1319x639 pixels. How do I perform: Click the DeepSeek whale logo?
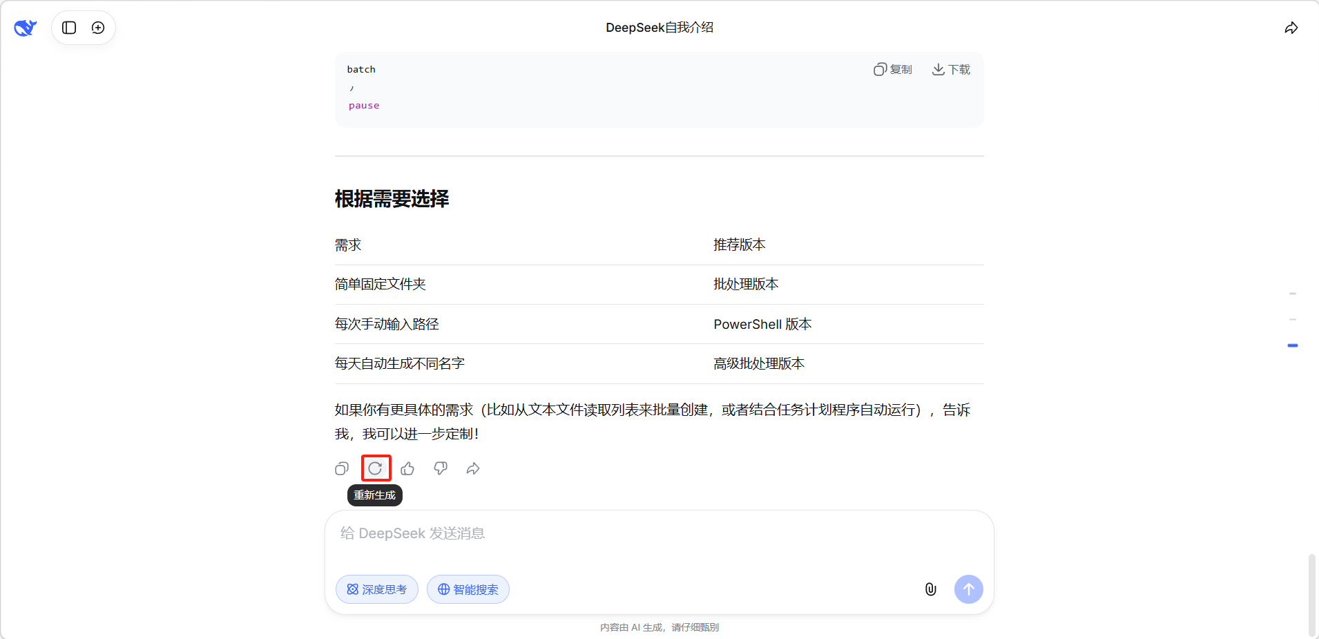pos(26,28)
